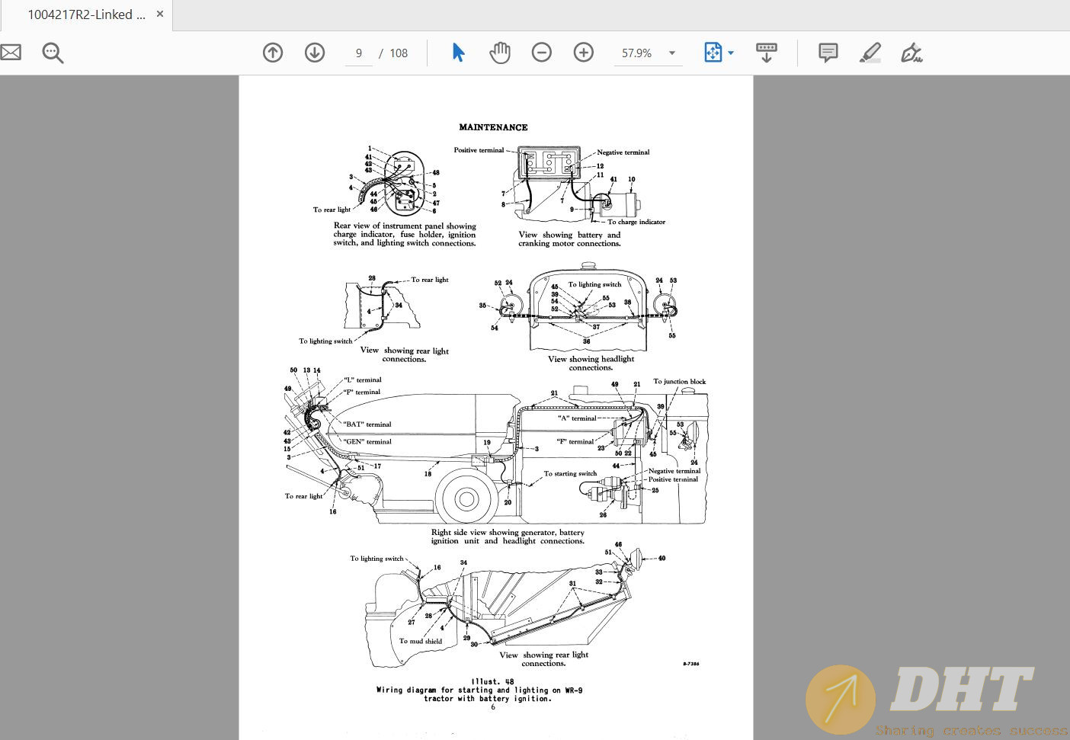Open the sign document pen tool
The height and width of the screenshot is (740, 1070).
tap(911, 53)
